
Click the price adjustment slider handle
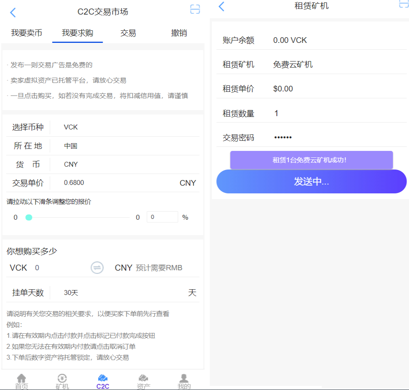tap(29, 217)
